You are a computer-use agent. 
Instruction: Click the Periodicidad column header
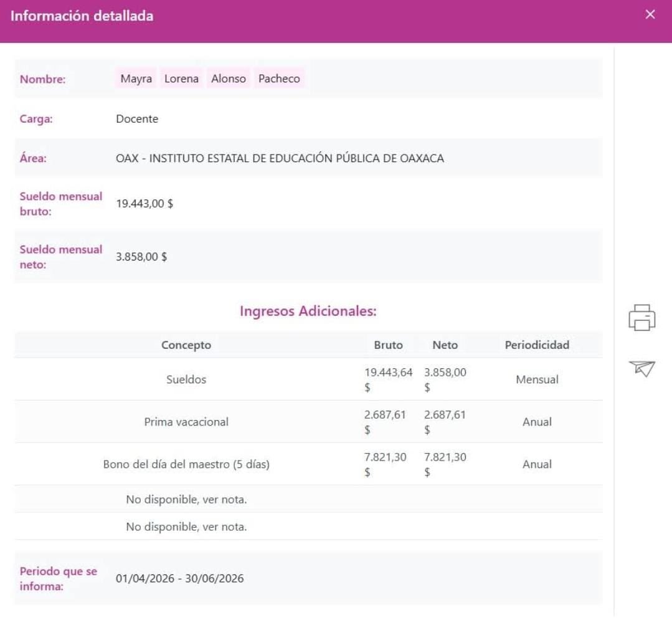click(x=537, y=345)
